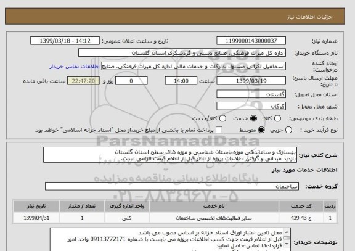Screen dimensions: 355x251
Task: Click the نام خدمت column header
Action: point(214,206)
